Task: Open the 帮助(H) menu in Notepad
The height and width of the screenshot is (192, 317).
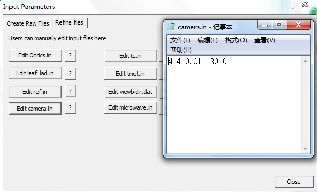Action: pos(181,50)
